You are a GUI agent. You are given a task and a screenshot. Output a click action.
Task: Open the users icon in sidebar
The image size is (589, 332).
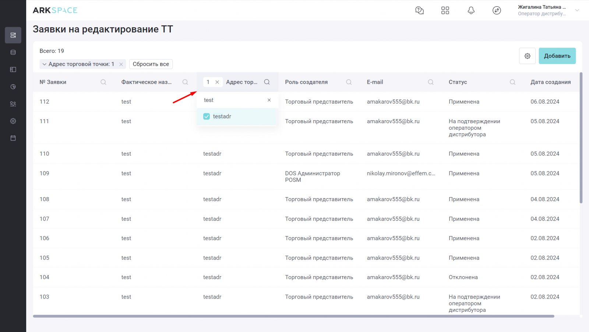(13, 104)
